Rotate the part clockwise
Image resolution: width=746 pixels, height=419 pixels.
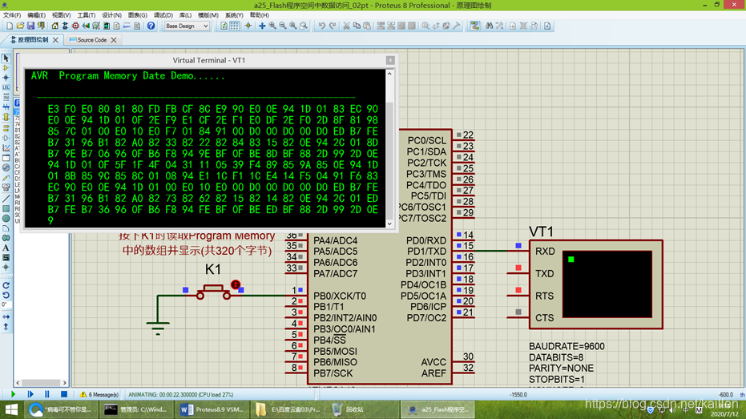[x=6, y=285]
